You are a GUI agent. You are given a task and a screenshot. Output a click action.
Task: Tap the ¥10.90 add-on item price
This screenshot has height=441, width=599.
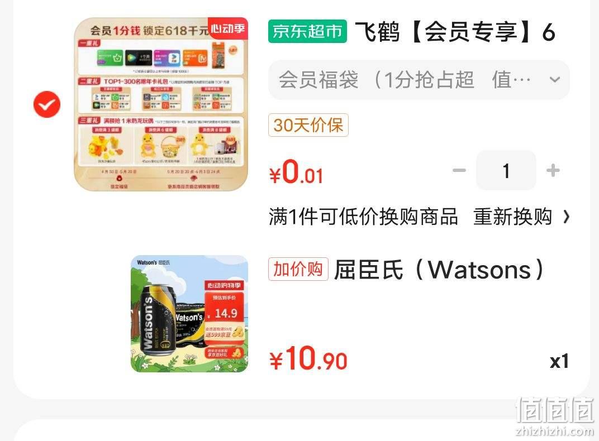click(x=308, y=359)
